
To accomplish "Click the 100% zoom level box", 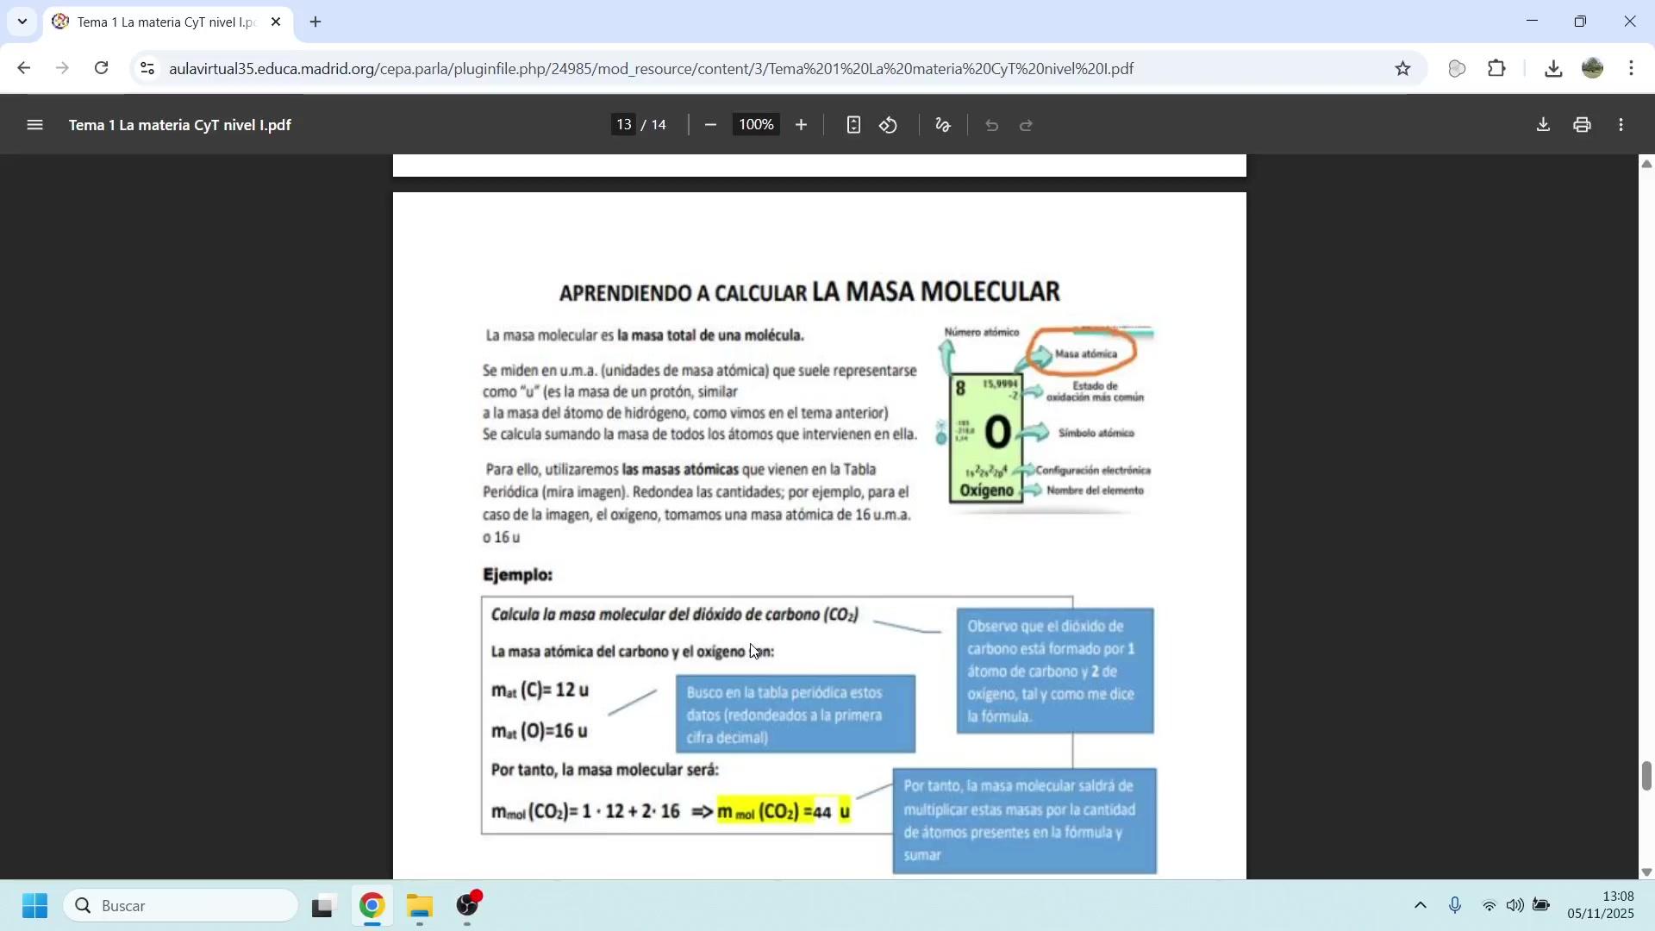I will point(756,125).
